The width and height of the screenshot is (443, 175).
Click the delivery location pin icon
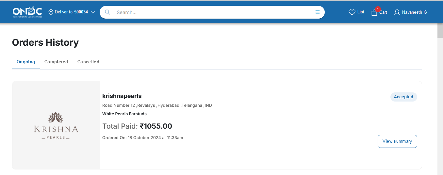(x=51, y=12)
